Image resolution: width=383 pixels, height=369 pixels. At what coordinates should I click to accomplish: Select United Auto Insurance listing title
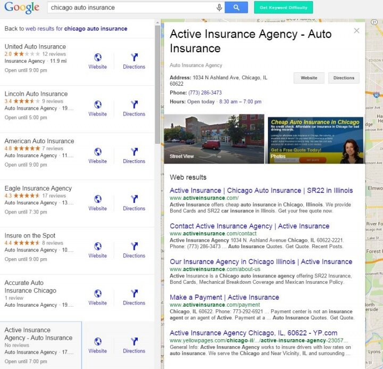pos(35,46)
